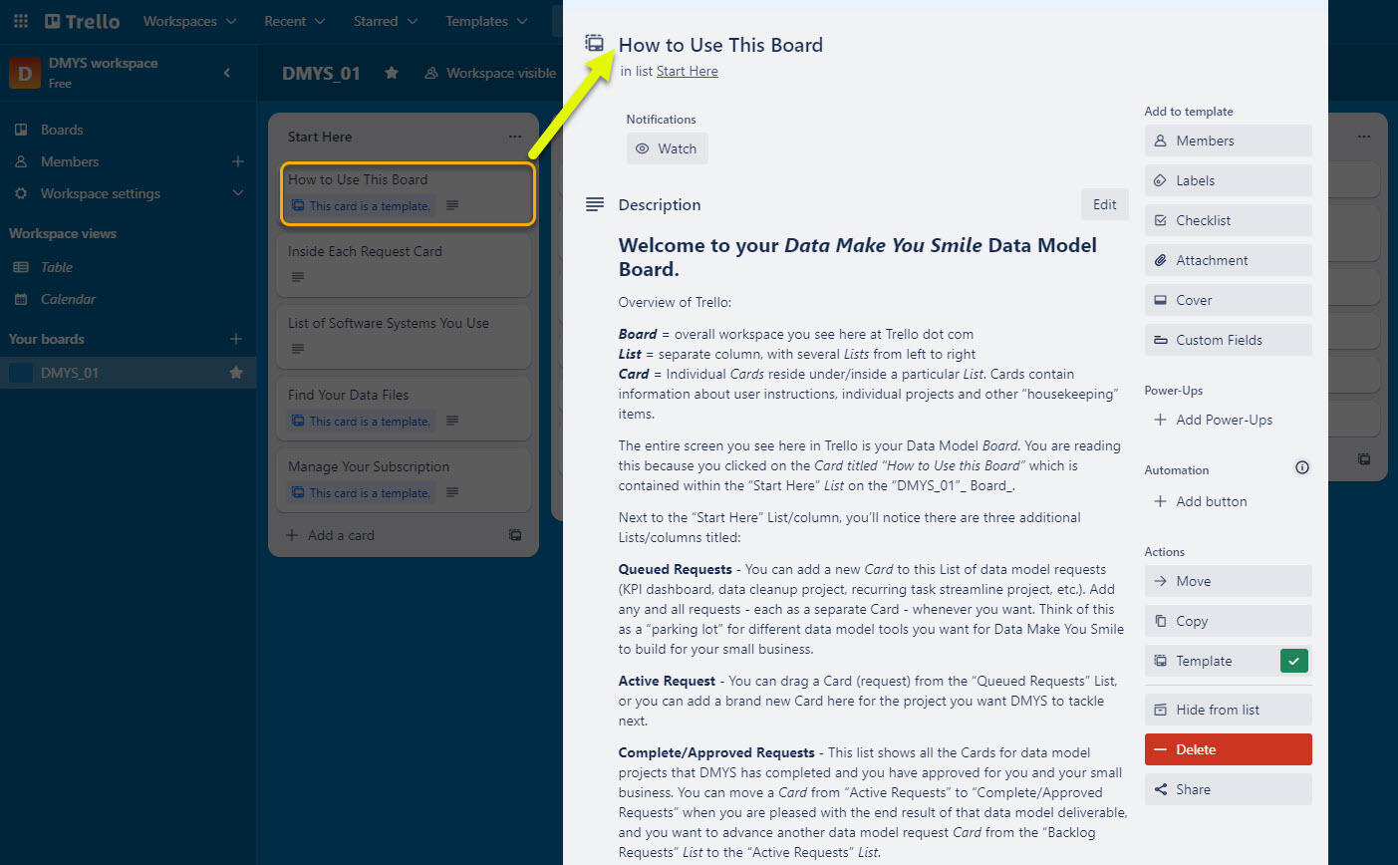Create a new board with plus icon
This screenshot has height=865, width=1398.
coord(236,339)
